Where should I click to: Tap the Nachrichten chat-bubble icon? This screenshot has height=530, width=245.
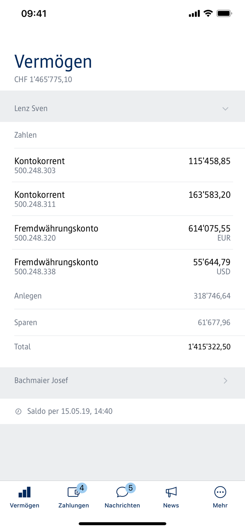point(122,492)
